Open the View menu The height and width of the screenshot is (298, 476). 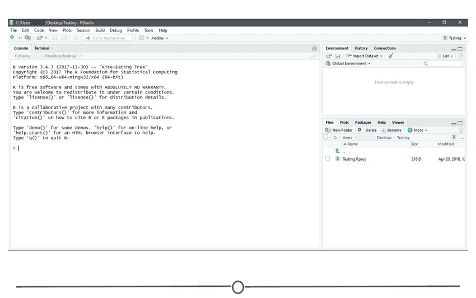tap(53, 30)
